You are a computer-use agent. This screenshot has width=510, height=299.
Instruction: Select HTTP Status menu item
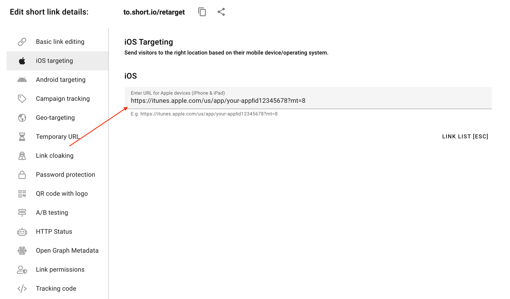(54, 231)
